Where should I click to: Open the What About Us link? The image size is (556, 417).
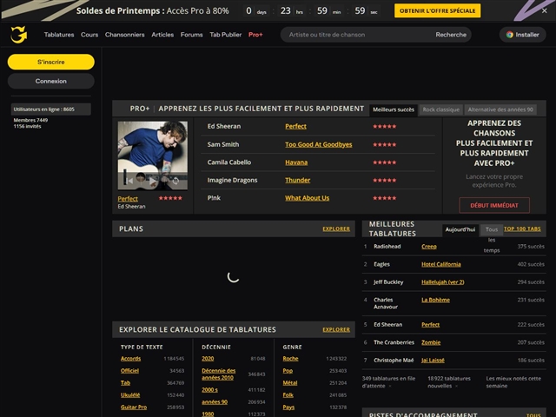click(x=307, y=198)
